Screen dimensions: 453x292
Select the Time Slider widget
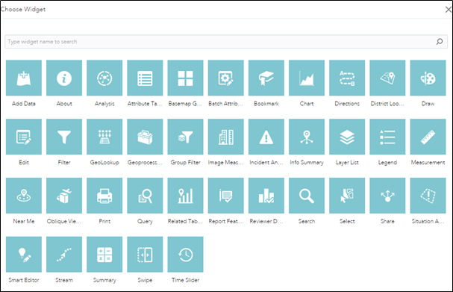point(186,255)
